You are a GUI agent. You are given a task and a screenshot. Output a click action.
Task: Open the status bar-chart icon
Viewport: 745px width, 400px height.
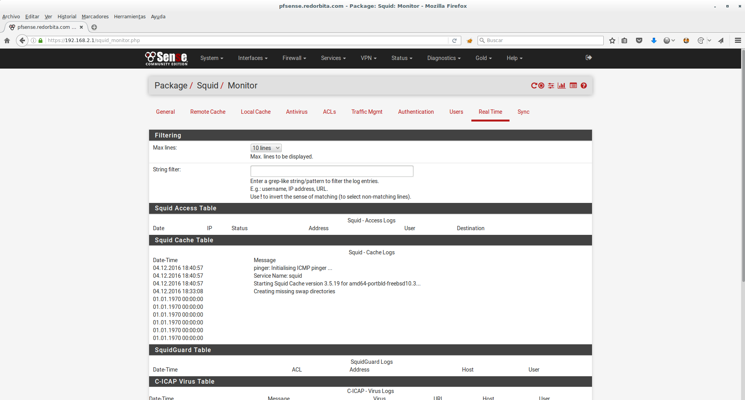(x=561, y=86)
